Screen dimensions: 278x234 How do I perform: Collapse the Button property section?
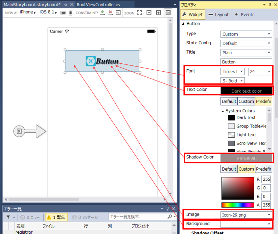tap(183, 23)
